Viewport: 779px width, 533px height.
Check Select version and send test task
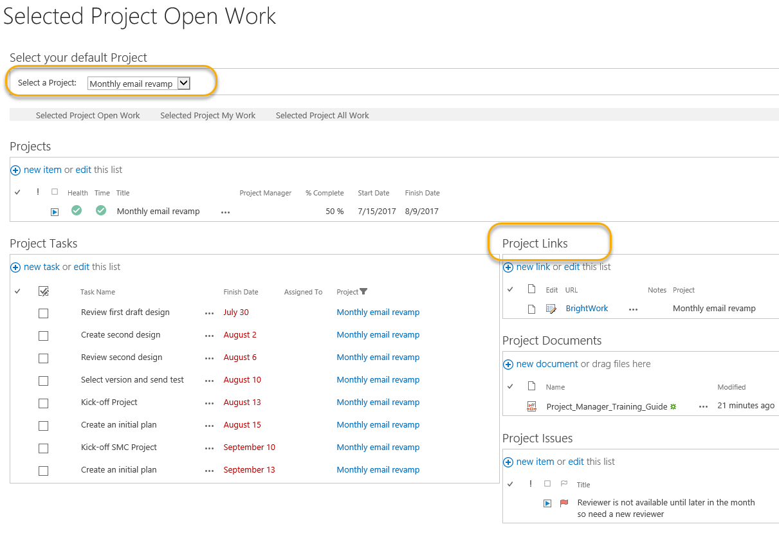pos(43,381)
